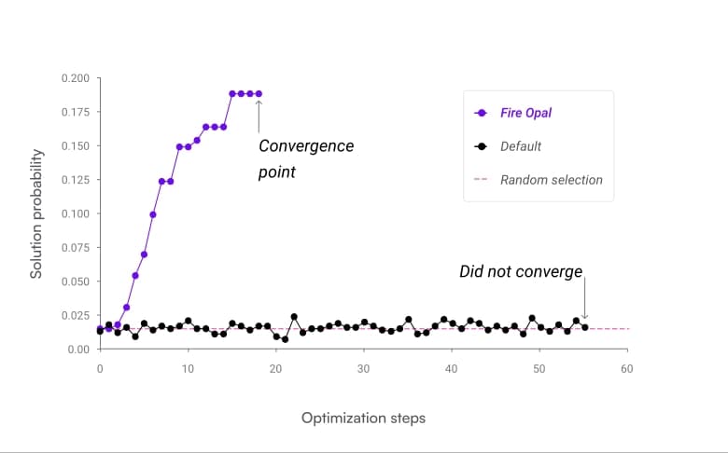Click the arrow under Did not converge
728x453 pixels.
pos(584,296)
